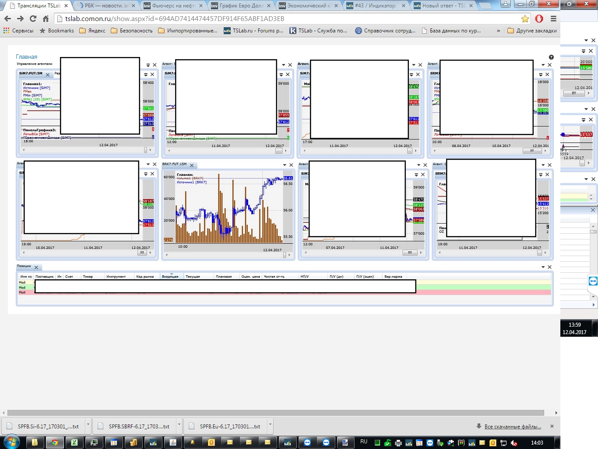Bookmark this page with the star icon
The height and width of the screenshot is (449, 598).
tap(525, 19)
